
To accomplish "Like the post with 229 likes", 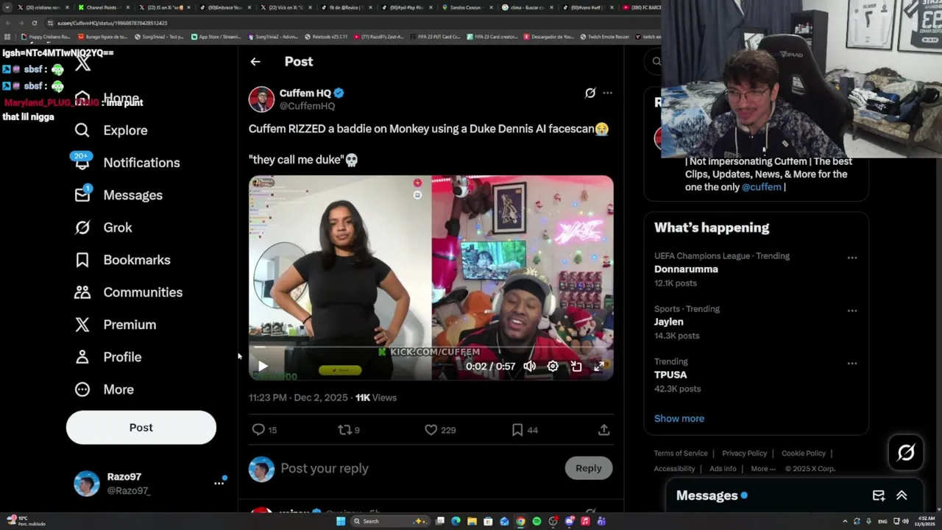I will (440, 430).
